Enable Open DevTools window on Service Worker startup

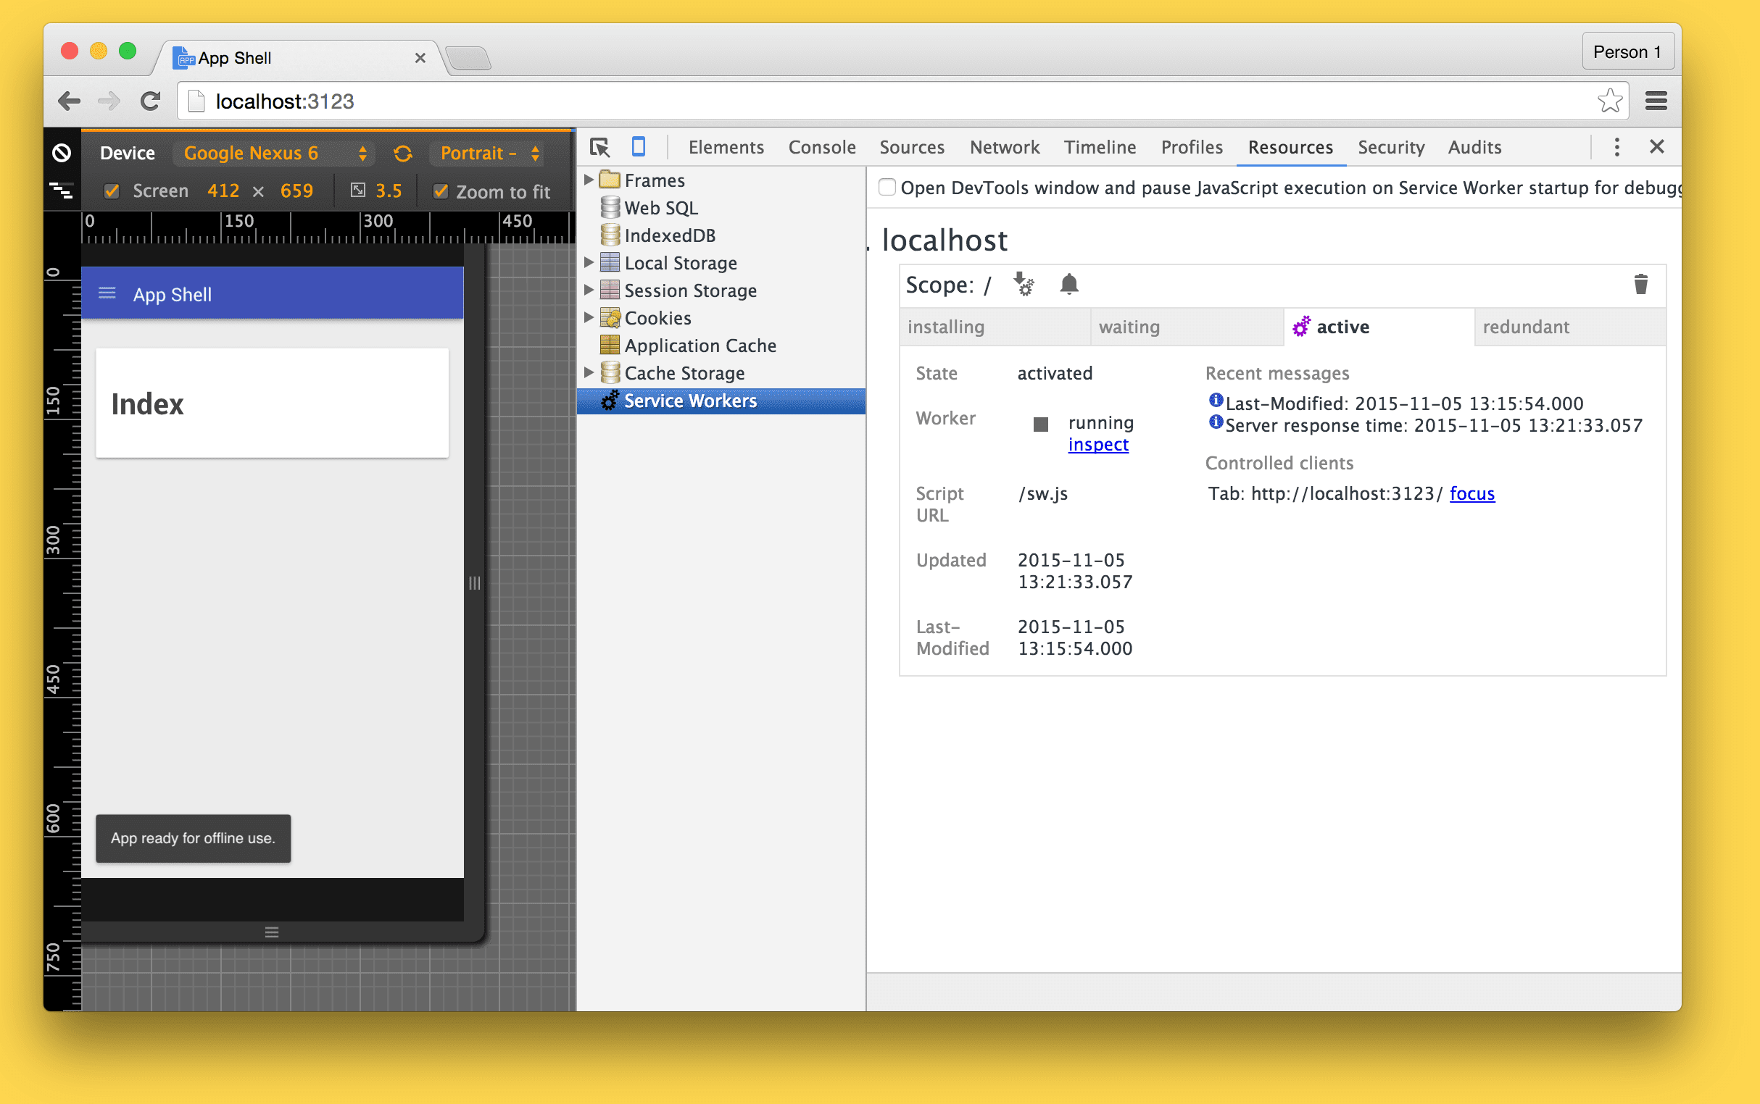tap(887, 188)
